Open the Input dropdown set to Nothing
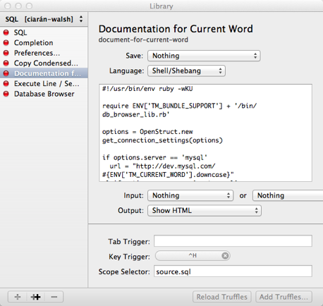The width and height of the screenshot is (323, 306). 190,195
